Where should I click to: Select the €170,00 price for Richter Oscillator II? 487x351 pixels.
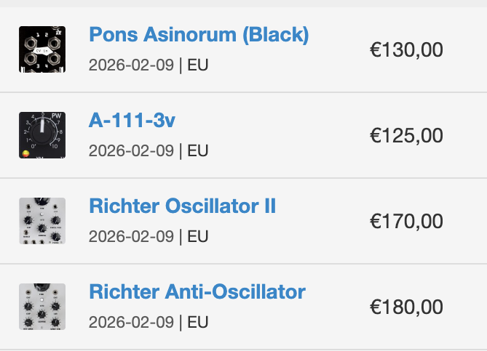click(x=406, y=222)
